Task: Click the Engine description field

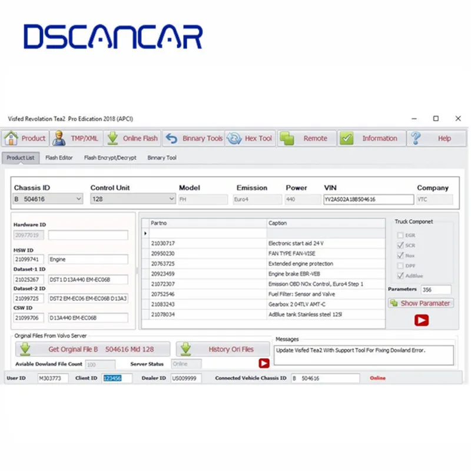Action: click(x=88, y=259)
